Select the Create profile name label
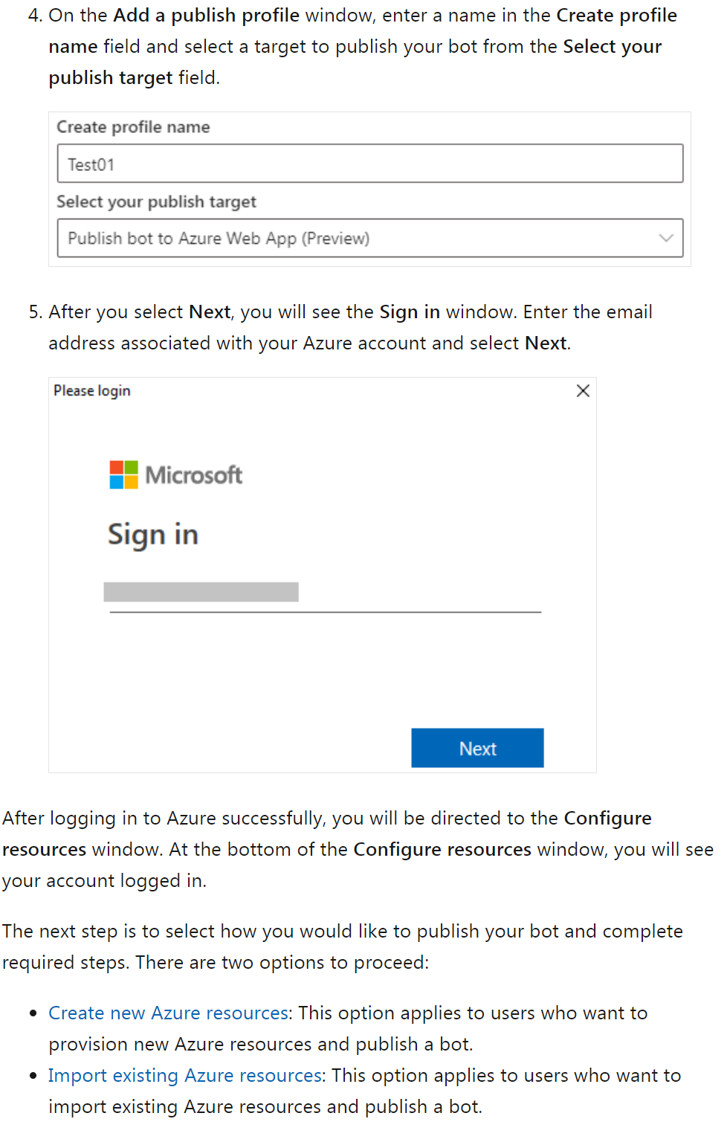 133,127
